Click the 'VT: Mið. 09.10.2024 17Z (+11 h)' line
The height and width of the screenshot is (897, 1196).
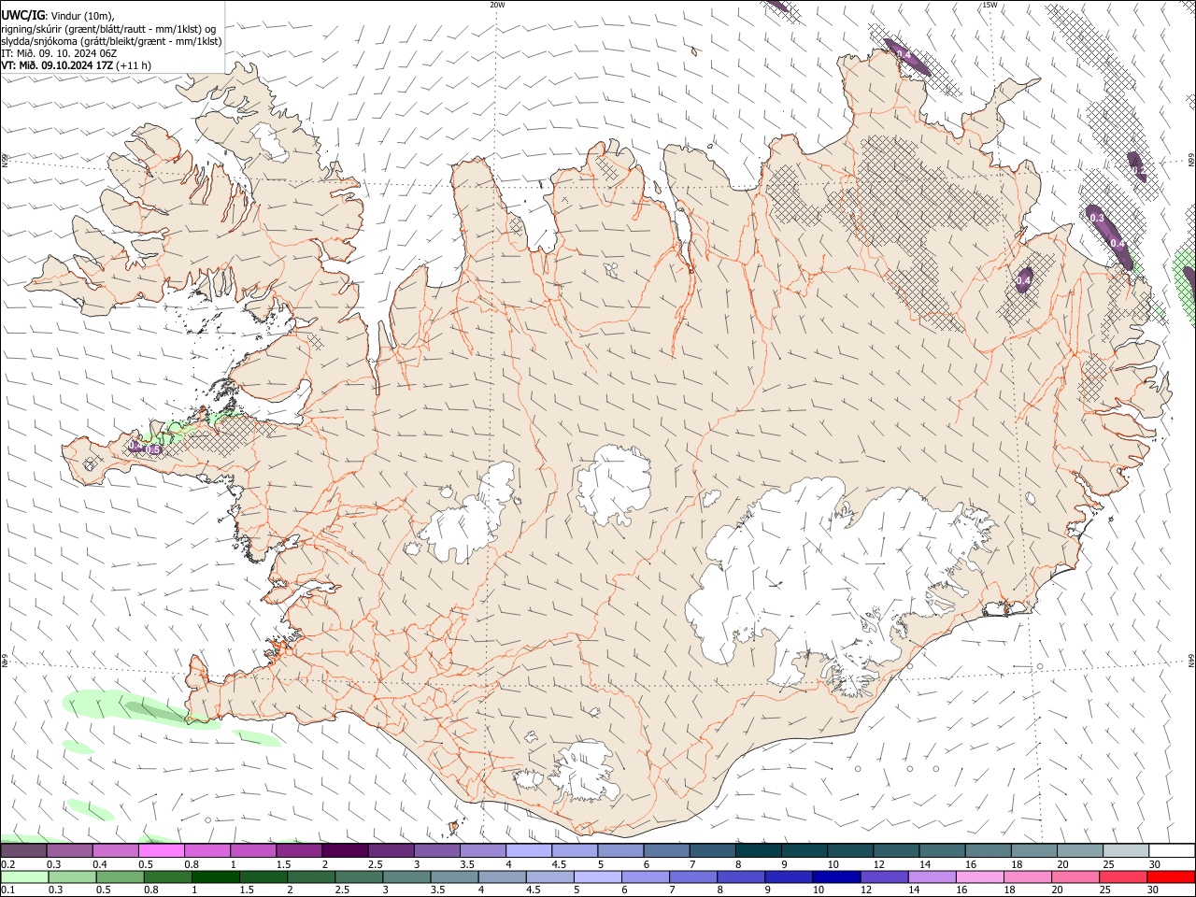pyautogui.click(x=76, y=65)
